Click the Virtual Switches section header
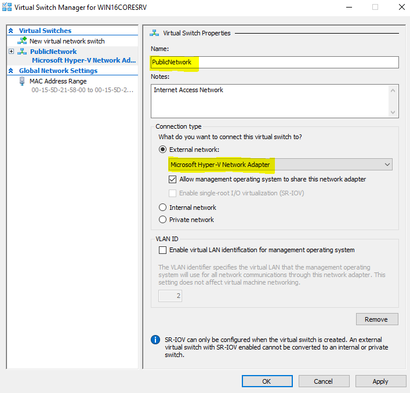 45,31
